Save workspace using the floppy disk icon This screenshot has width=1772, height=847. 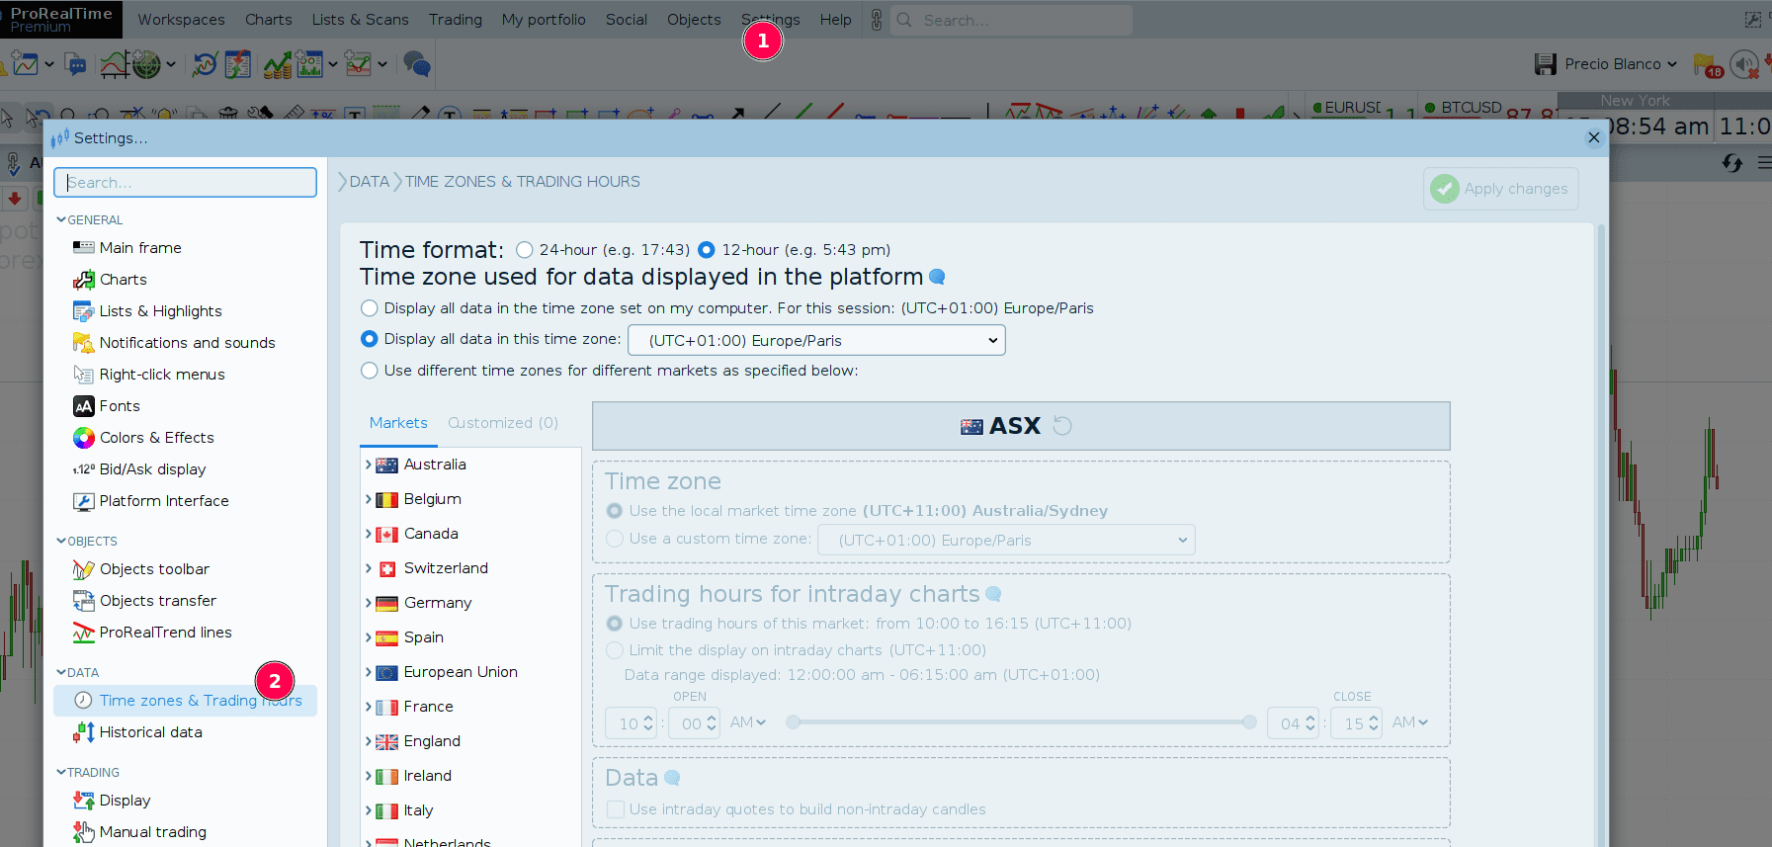pos(1546,64)
